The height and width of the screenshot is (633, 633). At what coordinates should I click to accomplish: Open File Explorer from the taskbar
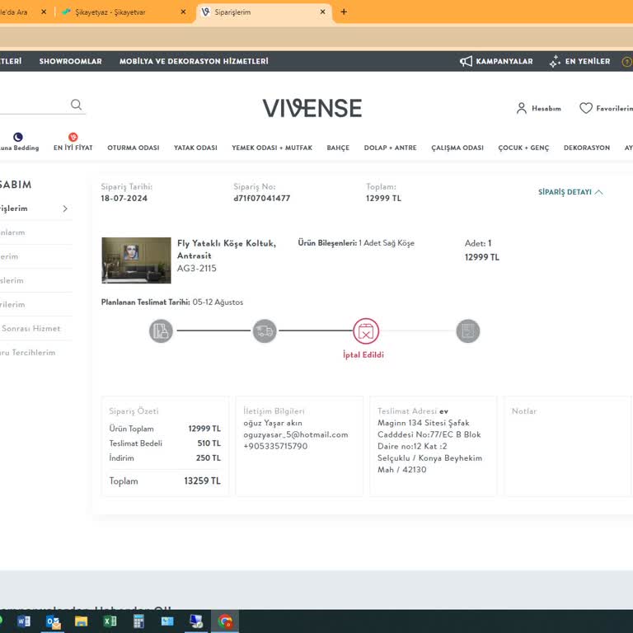coord(81,621)
